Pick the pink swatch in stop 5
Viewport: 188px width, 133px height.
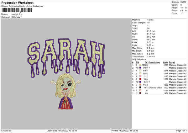[x=141, y=76]
